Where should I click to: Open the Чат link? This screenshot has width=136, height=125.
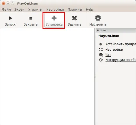point(108,55)
